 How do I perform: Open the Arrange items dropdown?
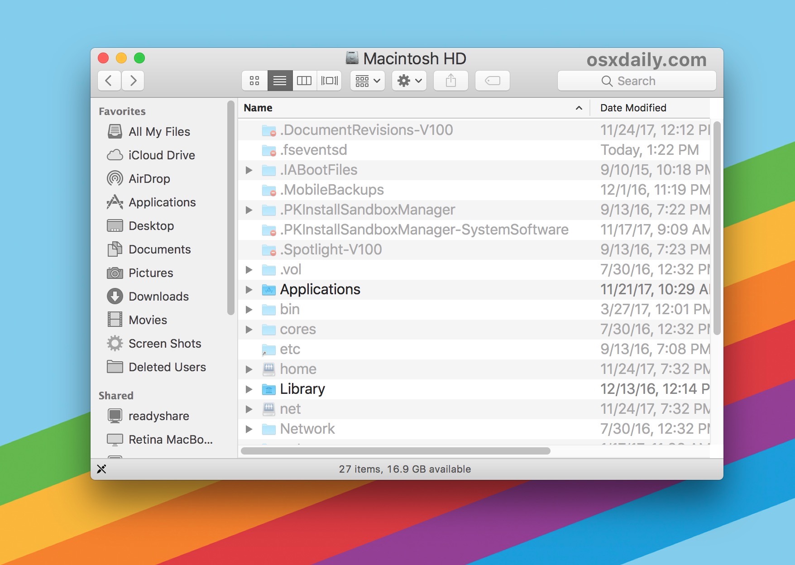pos(367,81)
